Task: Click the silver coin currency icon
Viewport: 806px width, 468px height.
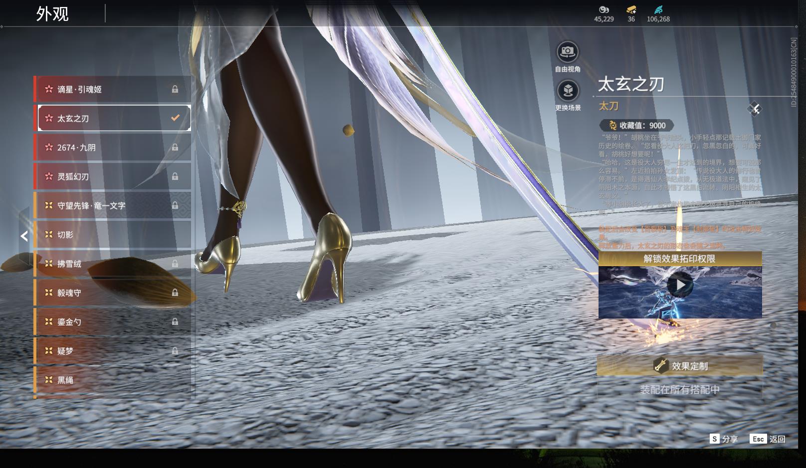Action: pyautogui.click(x=604, y=9)
